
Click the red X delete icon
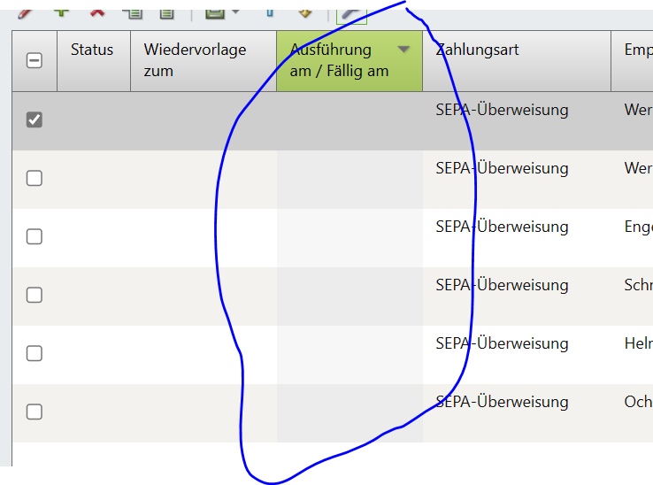[x=97, y=12]
